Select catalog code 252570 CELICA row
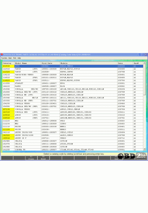Image resolution: width=148 pixels, height=213 pixels. (73, 144)
